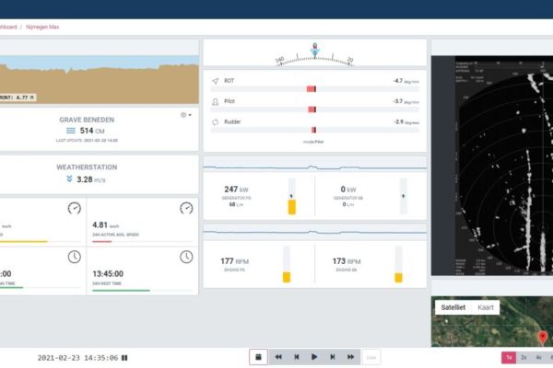This screenshot has width=553, height=368.
Task: Open the Dashboard breadcrumb link
Action: pos(8,27)
